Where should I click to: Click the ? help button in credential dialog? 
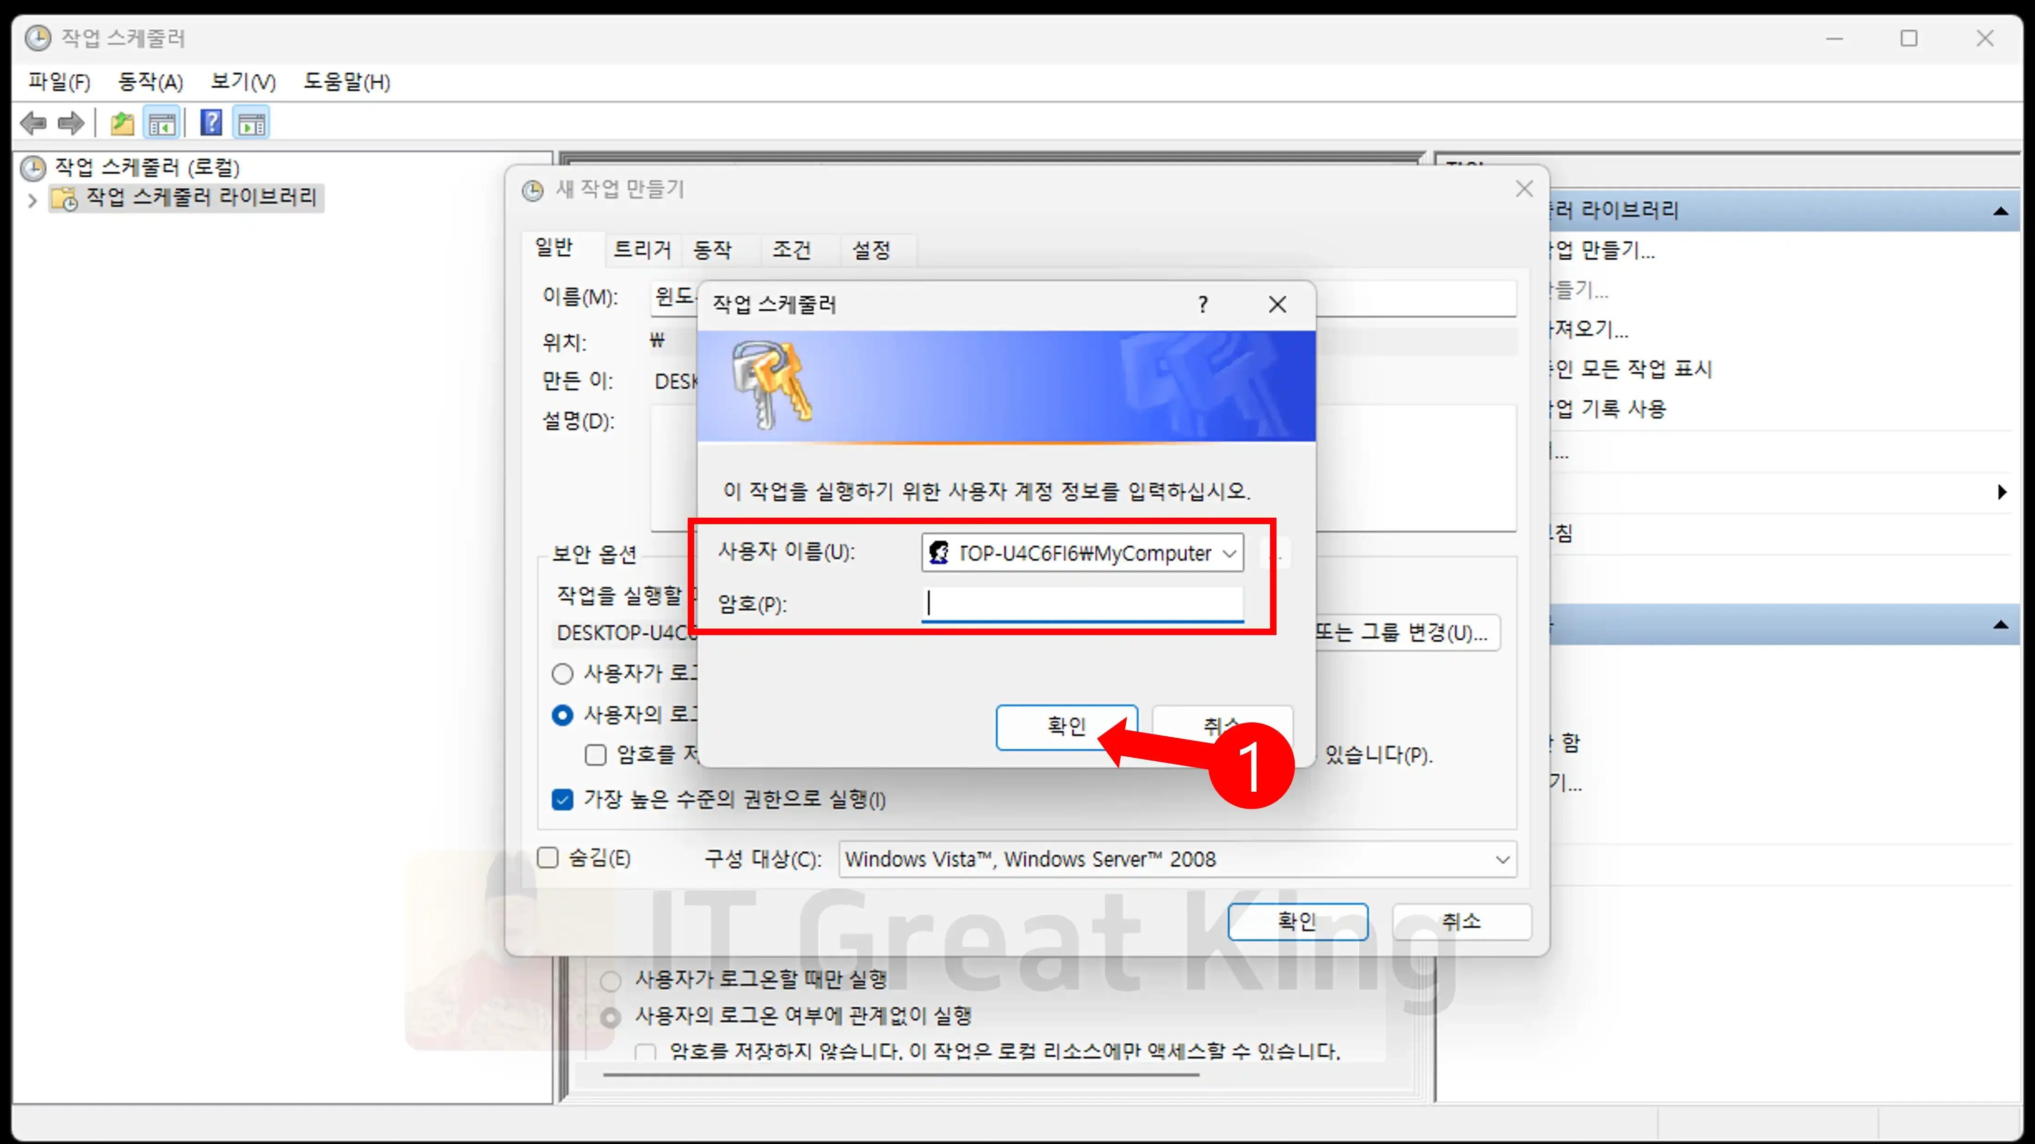[x=1202, y=305]
